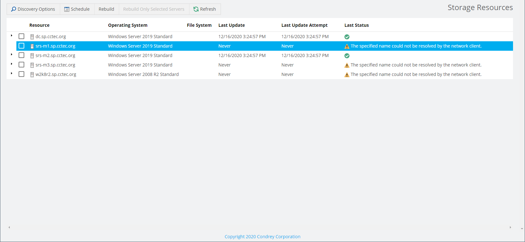Sort by the Last Update column header

[x=232, y=25]
